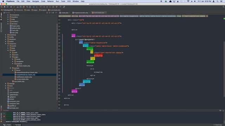Click the scroll-from-source target icon in Project panel
Image resolution: width=225 pixels, height=126 pixels.
(47, 13)
